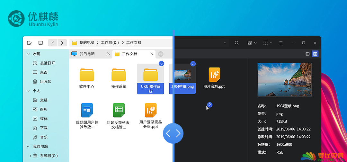This screenshot has height=162, width=347.
Task: Expand the address bar history dropdown
Action: point(225,43)
